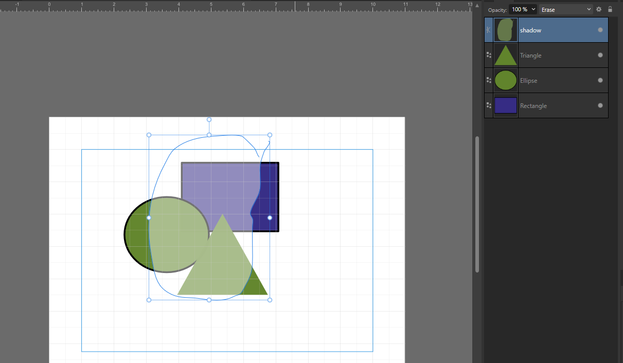Click the shadow layer thumbnail
The image size is (623, 363).
pyautogui.click(x=505, y=30)
